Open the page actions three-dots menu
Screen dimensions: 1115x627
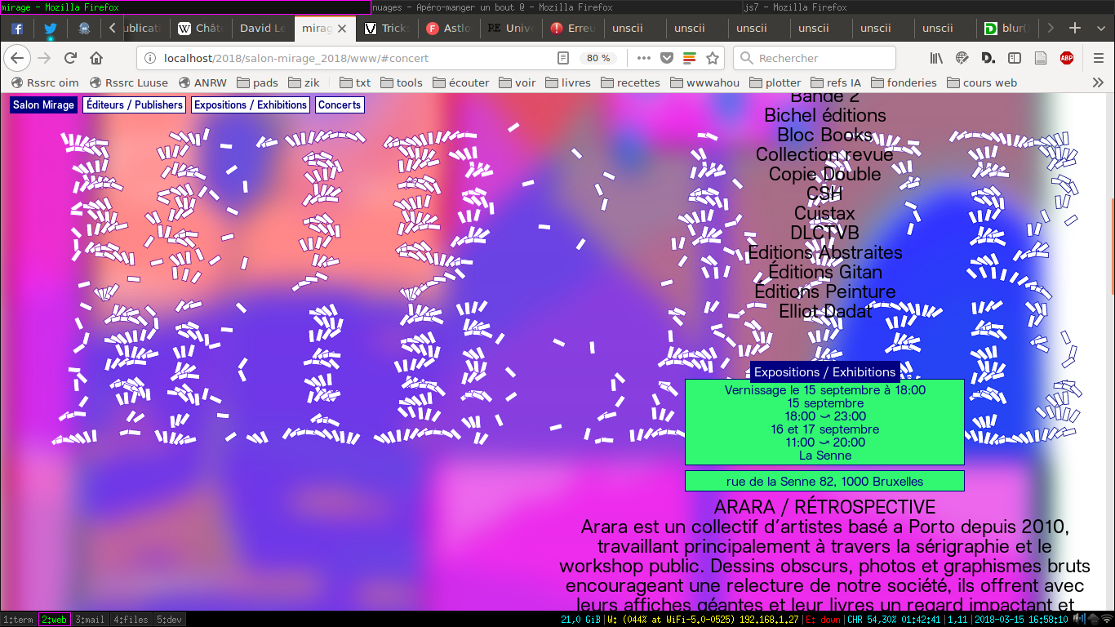[x=644, y=58]
